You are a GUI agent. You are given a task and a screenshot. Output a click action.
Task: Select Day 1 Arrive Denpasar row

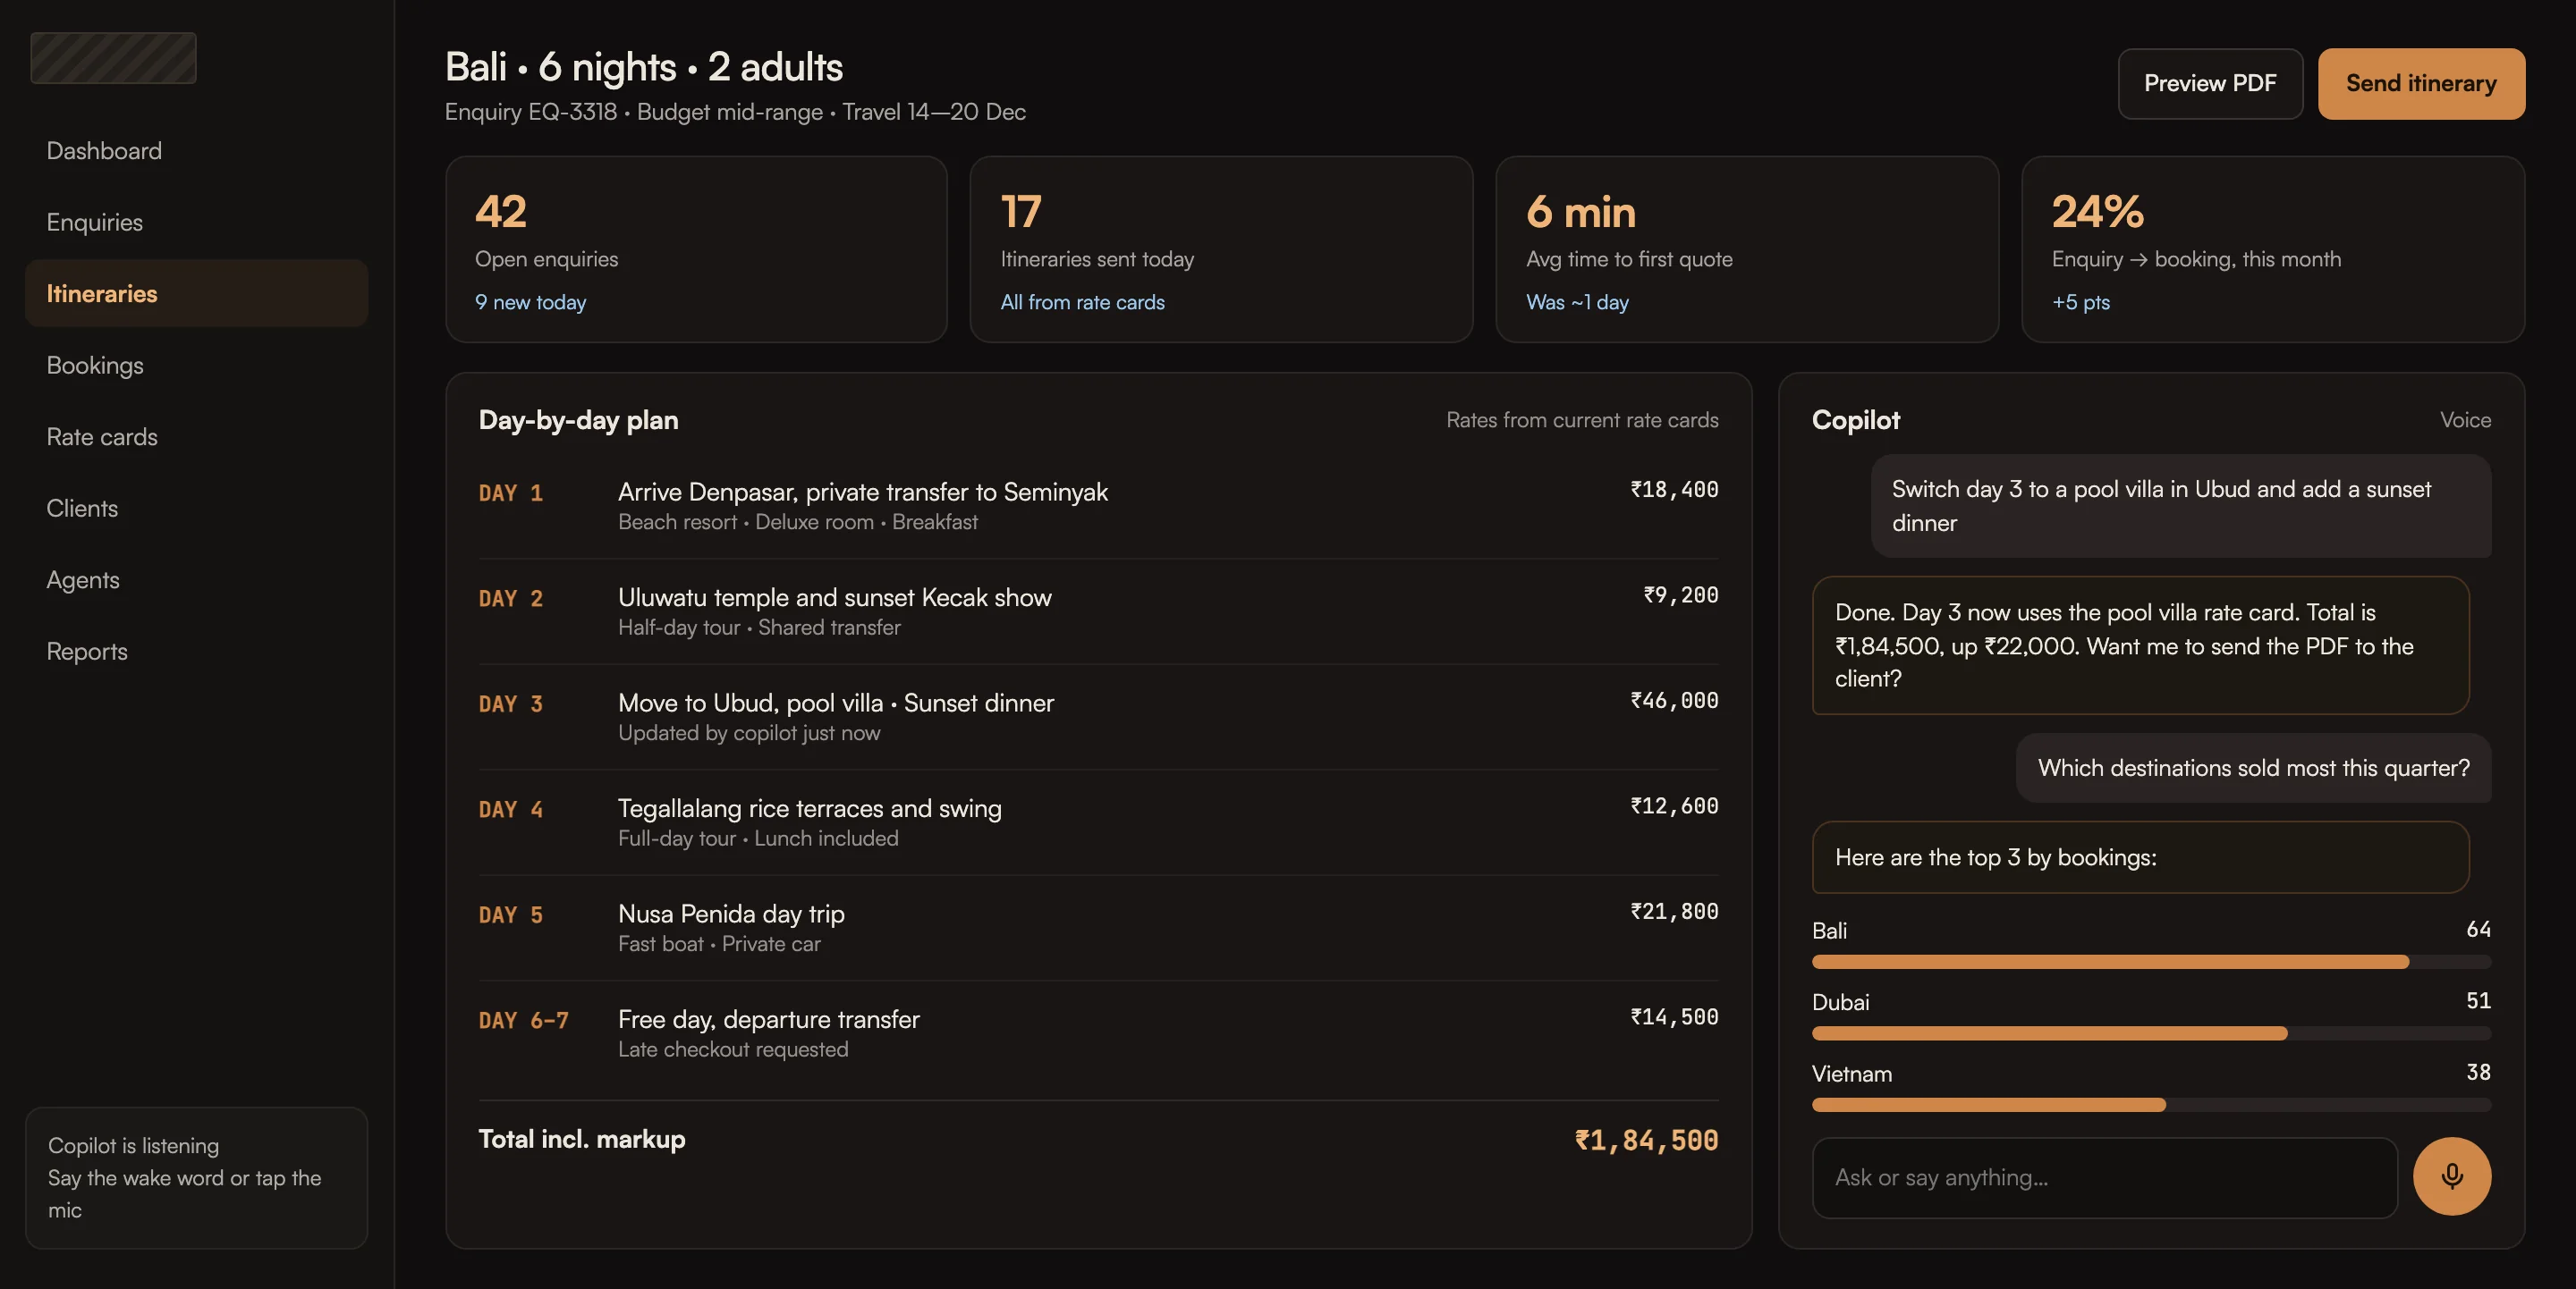coord(1098,506)
